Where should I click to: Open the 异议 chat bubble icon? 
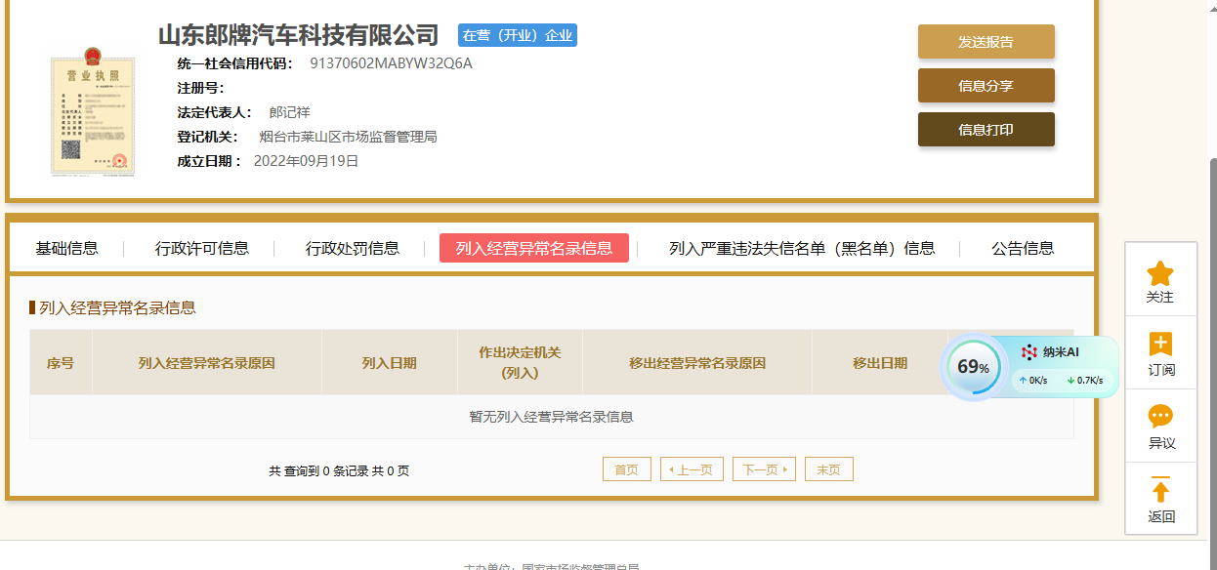coord(1160,417)
